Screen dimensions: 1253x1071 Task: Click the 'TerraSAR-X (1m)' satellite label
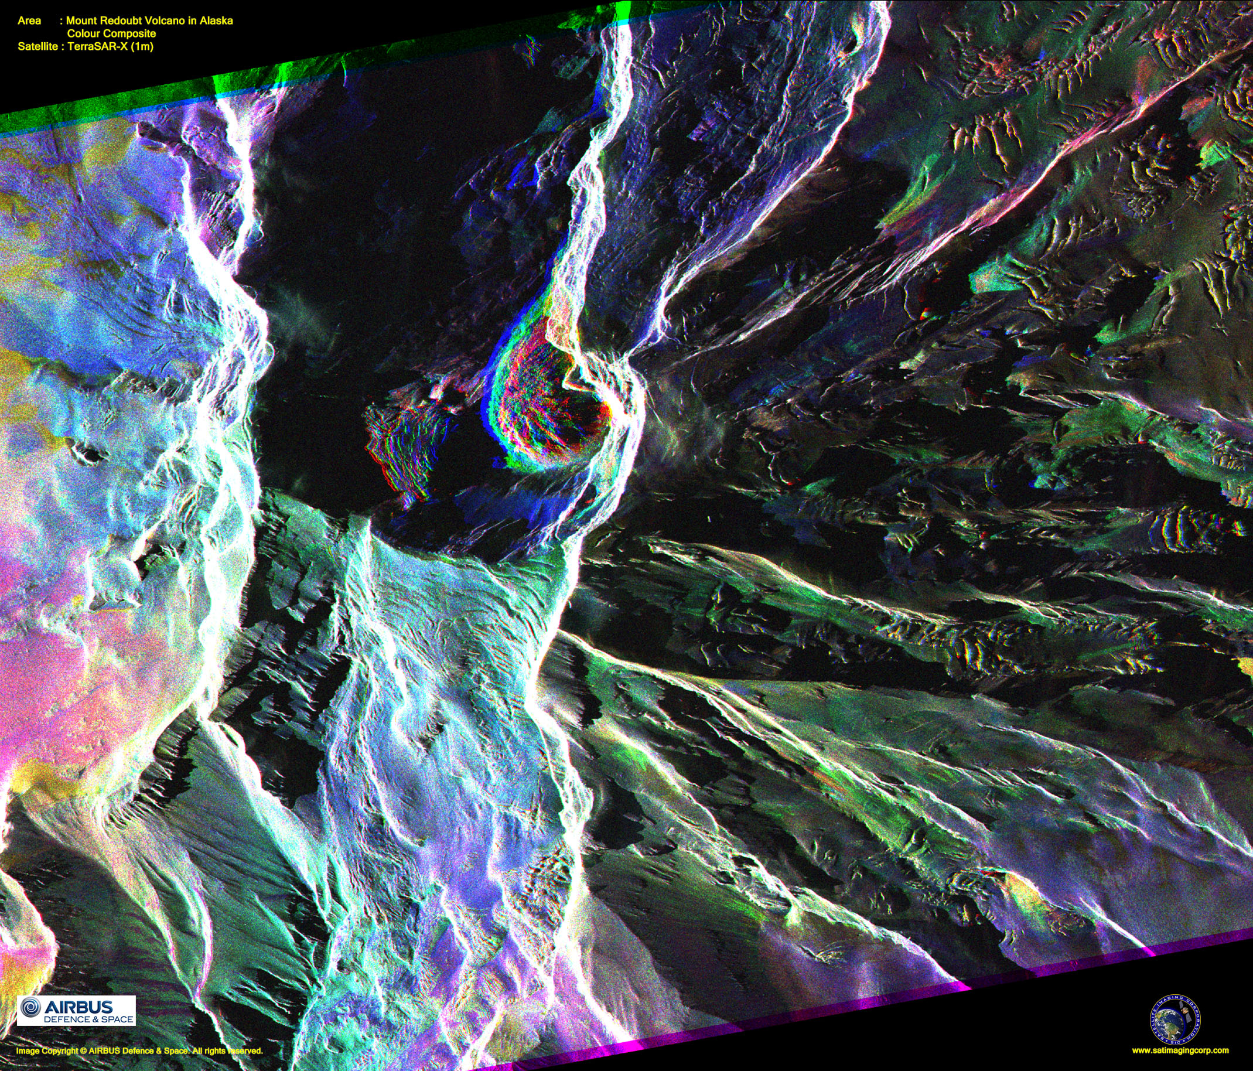coord(112,46)
